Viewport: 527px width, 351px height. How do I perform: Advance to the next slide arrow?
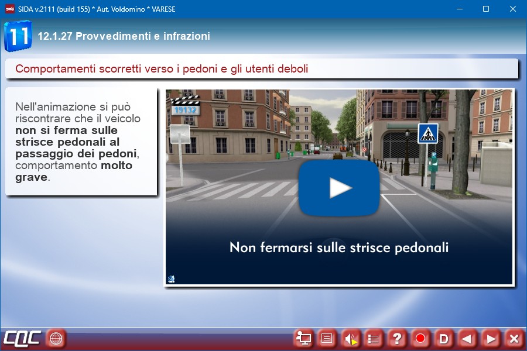pyautogui.click(x=491, y=338)
